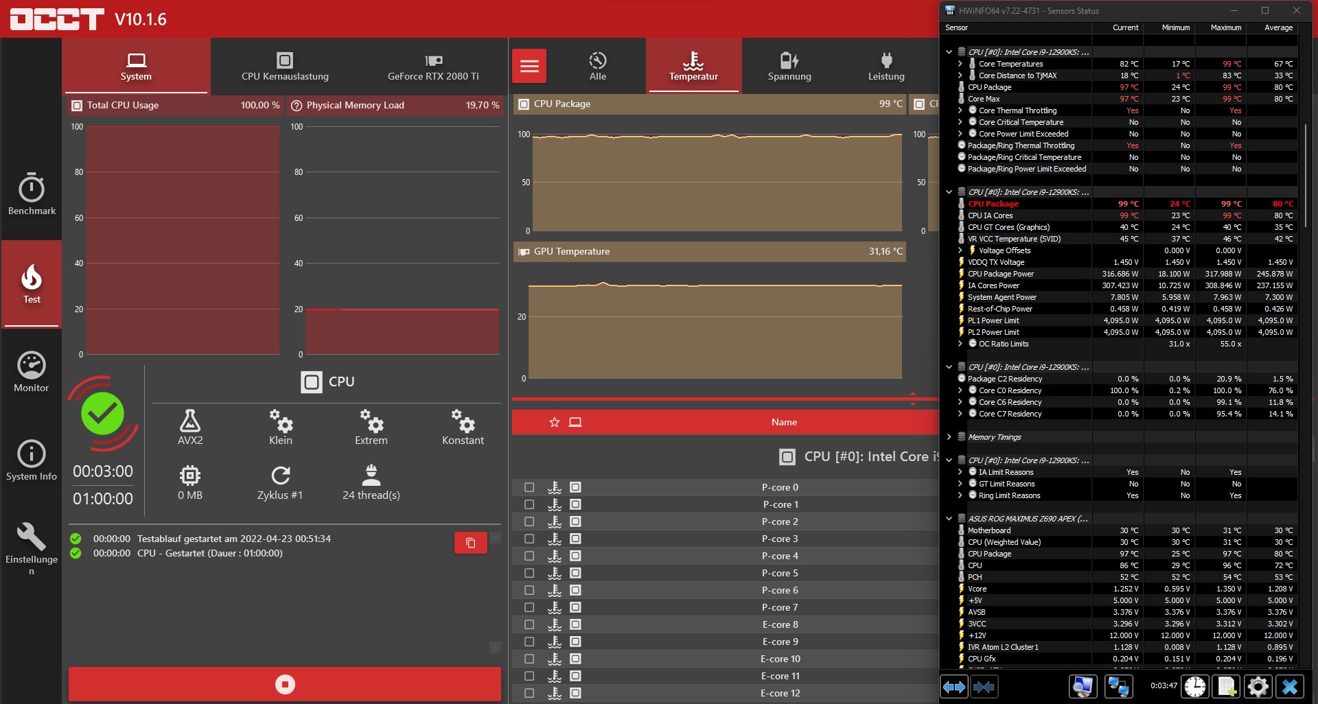Image resolution: width=1318 pixels, height=704 pixels.
Task: Expand Core Temperatures row in HWiNFO
Action: (x=960, y=64)
